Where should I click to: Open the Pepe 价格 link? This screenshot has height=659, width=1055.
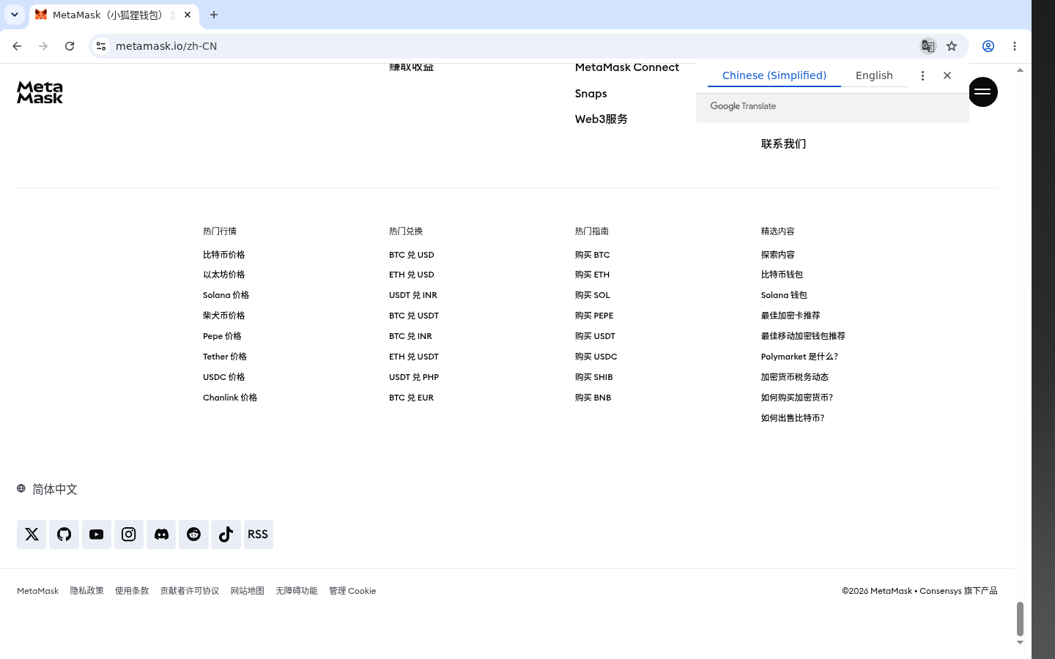point(222,336)
